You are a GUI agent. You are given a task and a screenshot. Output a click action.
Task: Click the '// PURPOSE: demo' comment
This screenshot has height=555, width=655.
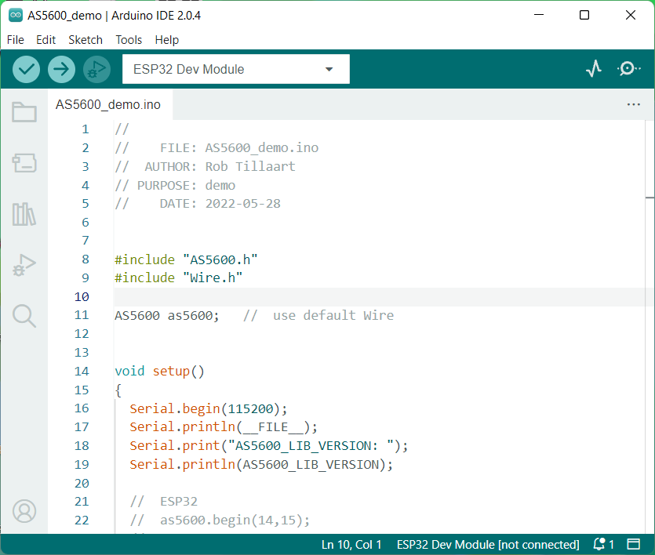coord(175,185)
